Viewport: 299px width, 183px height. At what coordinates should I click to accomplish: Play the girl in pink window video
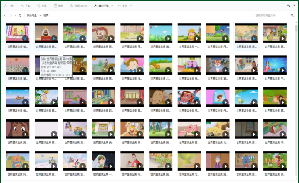coord(226,102)
